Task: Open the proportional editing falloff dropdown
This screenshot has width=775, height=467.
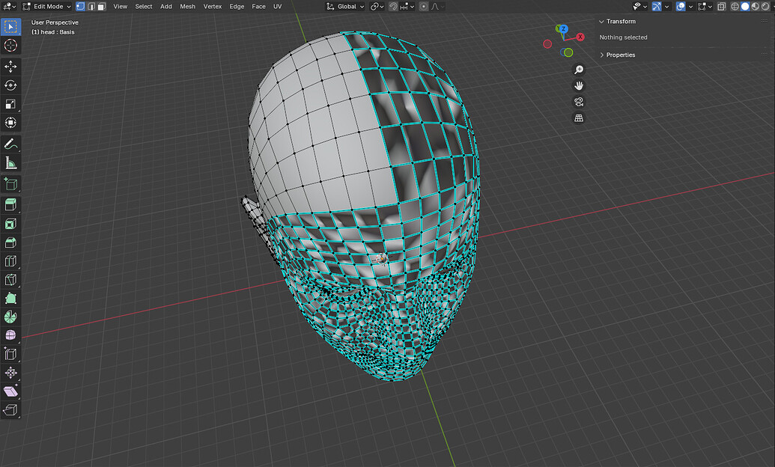Action: tap(437, 7)
